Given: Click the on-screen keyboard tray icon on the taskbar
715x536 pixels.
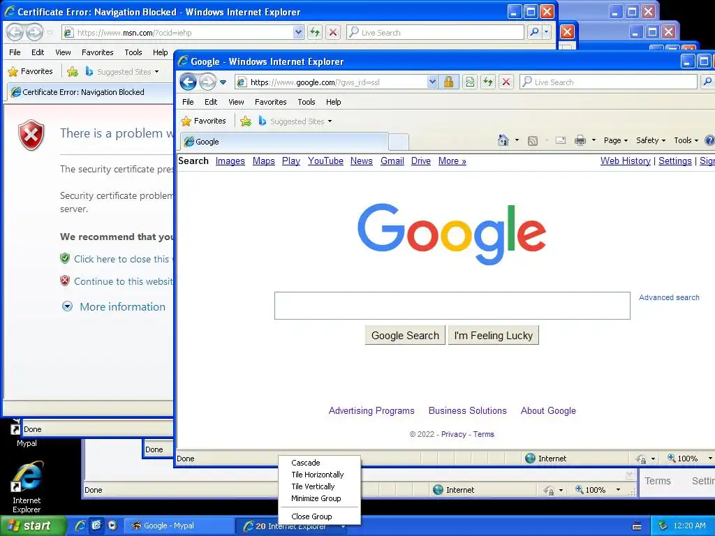Looking at the screenshot, I should tap(637, 526).
